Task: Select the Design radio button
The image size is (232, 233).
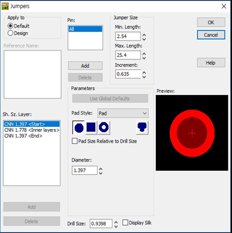Action: [10, 33]
